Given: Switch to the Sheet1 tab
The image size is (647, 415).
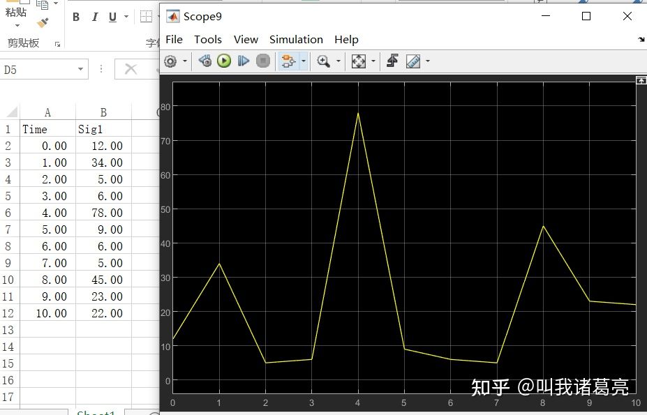Looking at the screenshot, I should 96,412.
